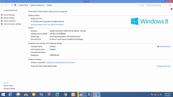Select System and Security in breadcrumb
Image resolution: width=173 pixels, height=97 pixels.
[x=37, y=5]
